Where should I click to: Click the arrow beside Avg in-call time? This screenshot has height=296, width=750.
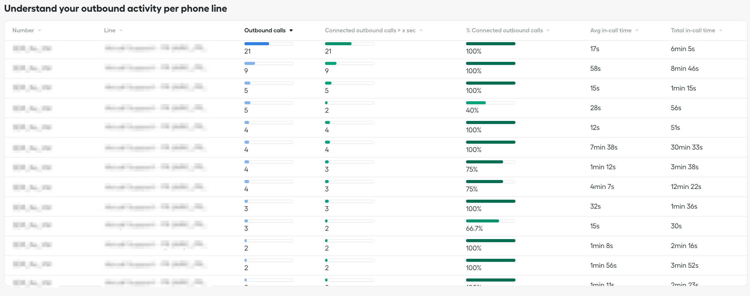[637, 30]
